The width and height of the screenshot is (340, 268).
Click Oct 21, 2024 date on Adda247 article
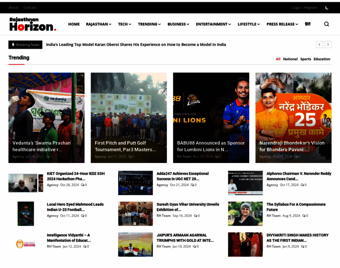179,185
